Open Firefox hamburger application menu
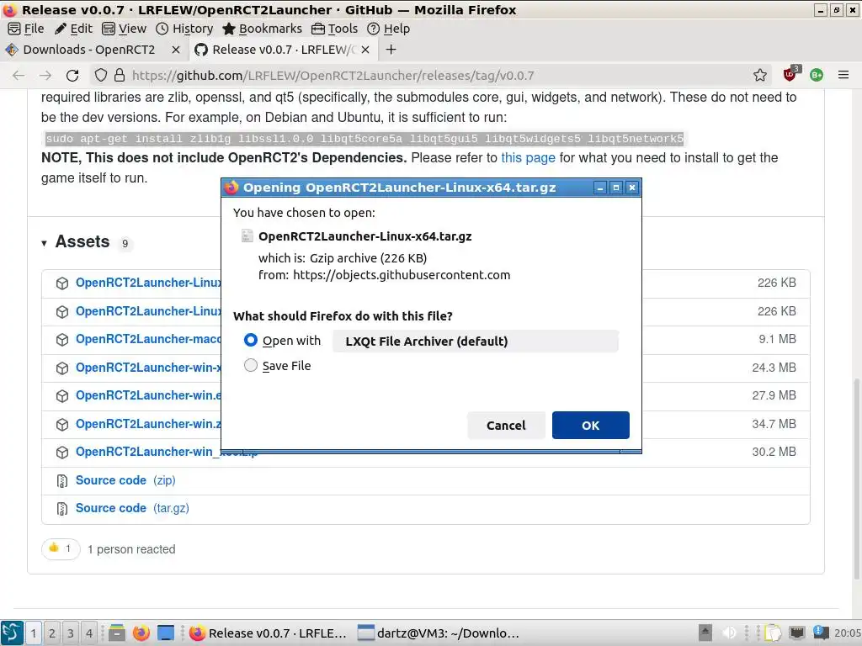Screen dimensions: 862x646 (843, 75)
